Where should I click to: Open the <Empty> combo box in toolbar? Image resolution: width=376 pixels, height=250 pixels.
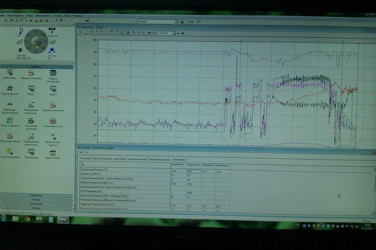pos(158,21)
